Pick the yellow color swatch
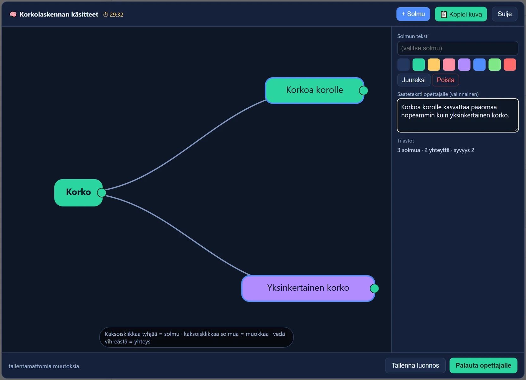The height and width of the screenshot is (380, 526). [x=434, y=65]
